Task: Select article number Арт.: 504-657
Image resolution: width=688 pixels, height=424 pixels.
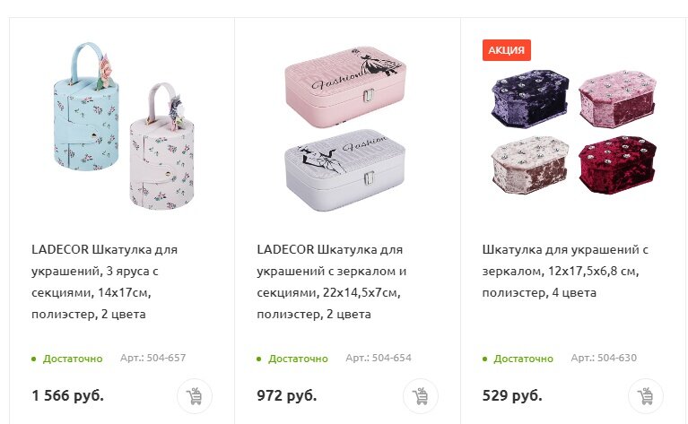Action: (x=152, y=358)
